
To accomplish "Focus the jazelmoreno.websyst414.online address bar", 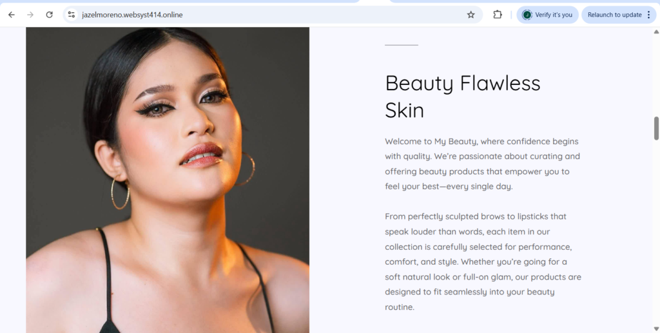I will pos(269,15).
